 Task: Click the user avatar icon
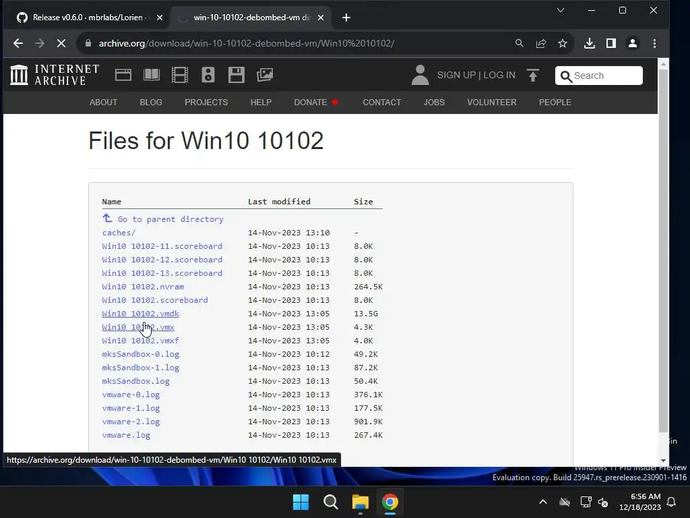(x=420, y=75)
